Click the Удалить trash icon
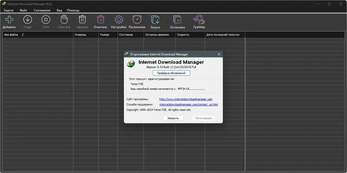The image size is (347, 173). (x=82, y=19)
